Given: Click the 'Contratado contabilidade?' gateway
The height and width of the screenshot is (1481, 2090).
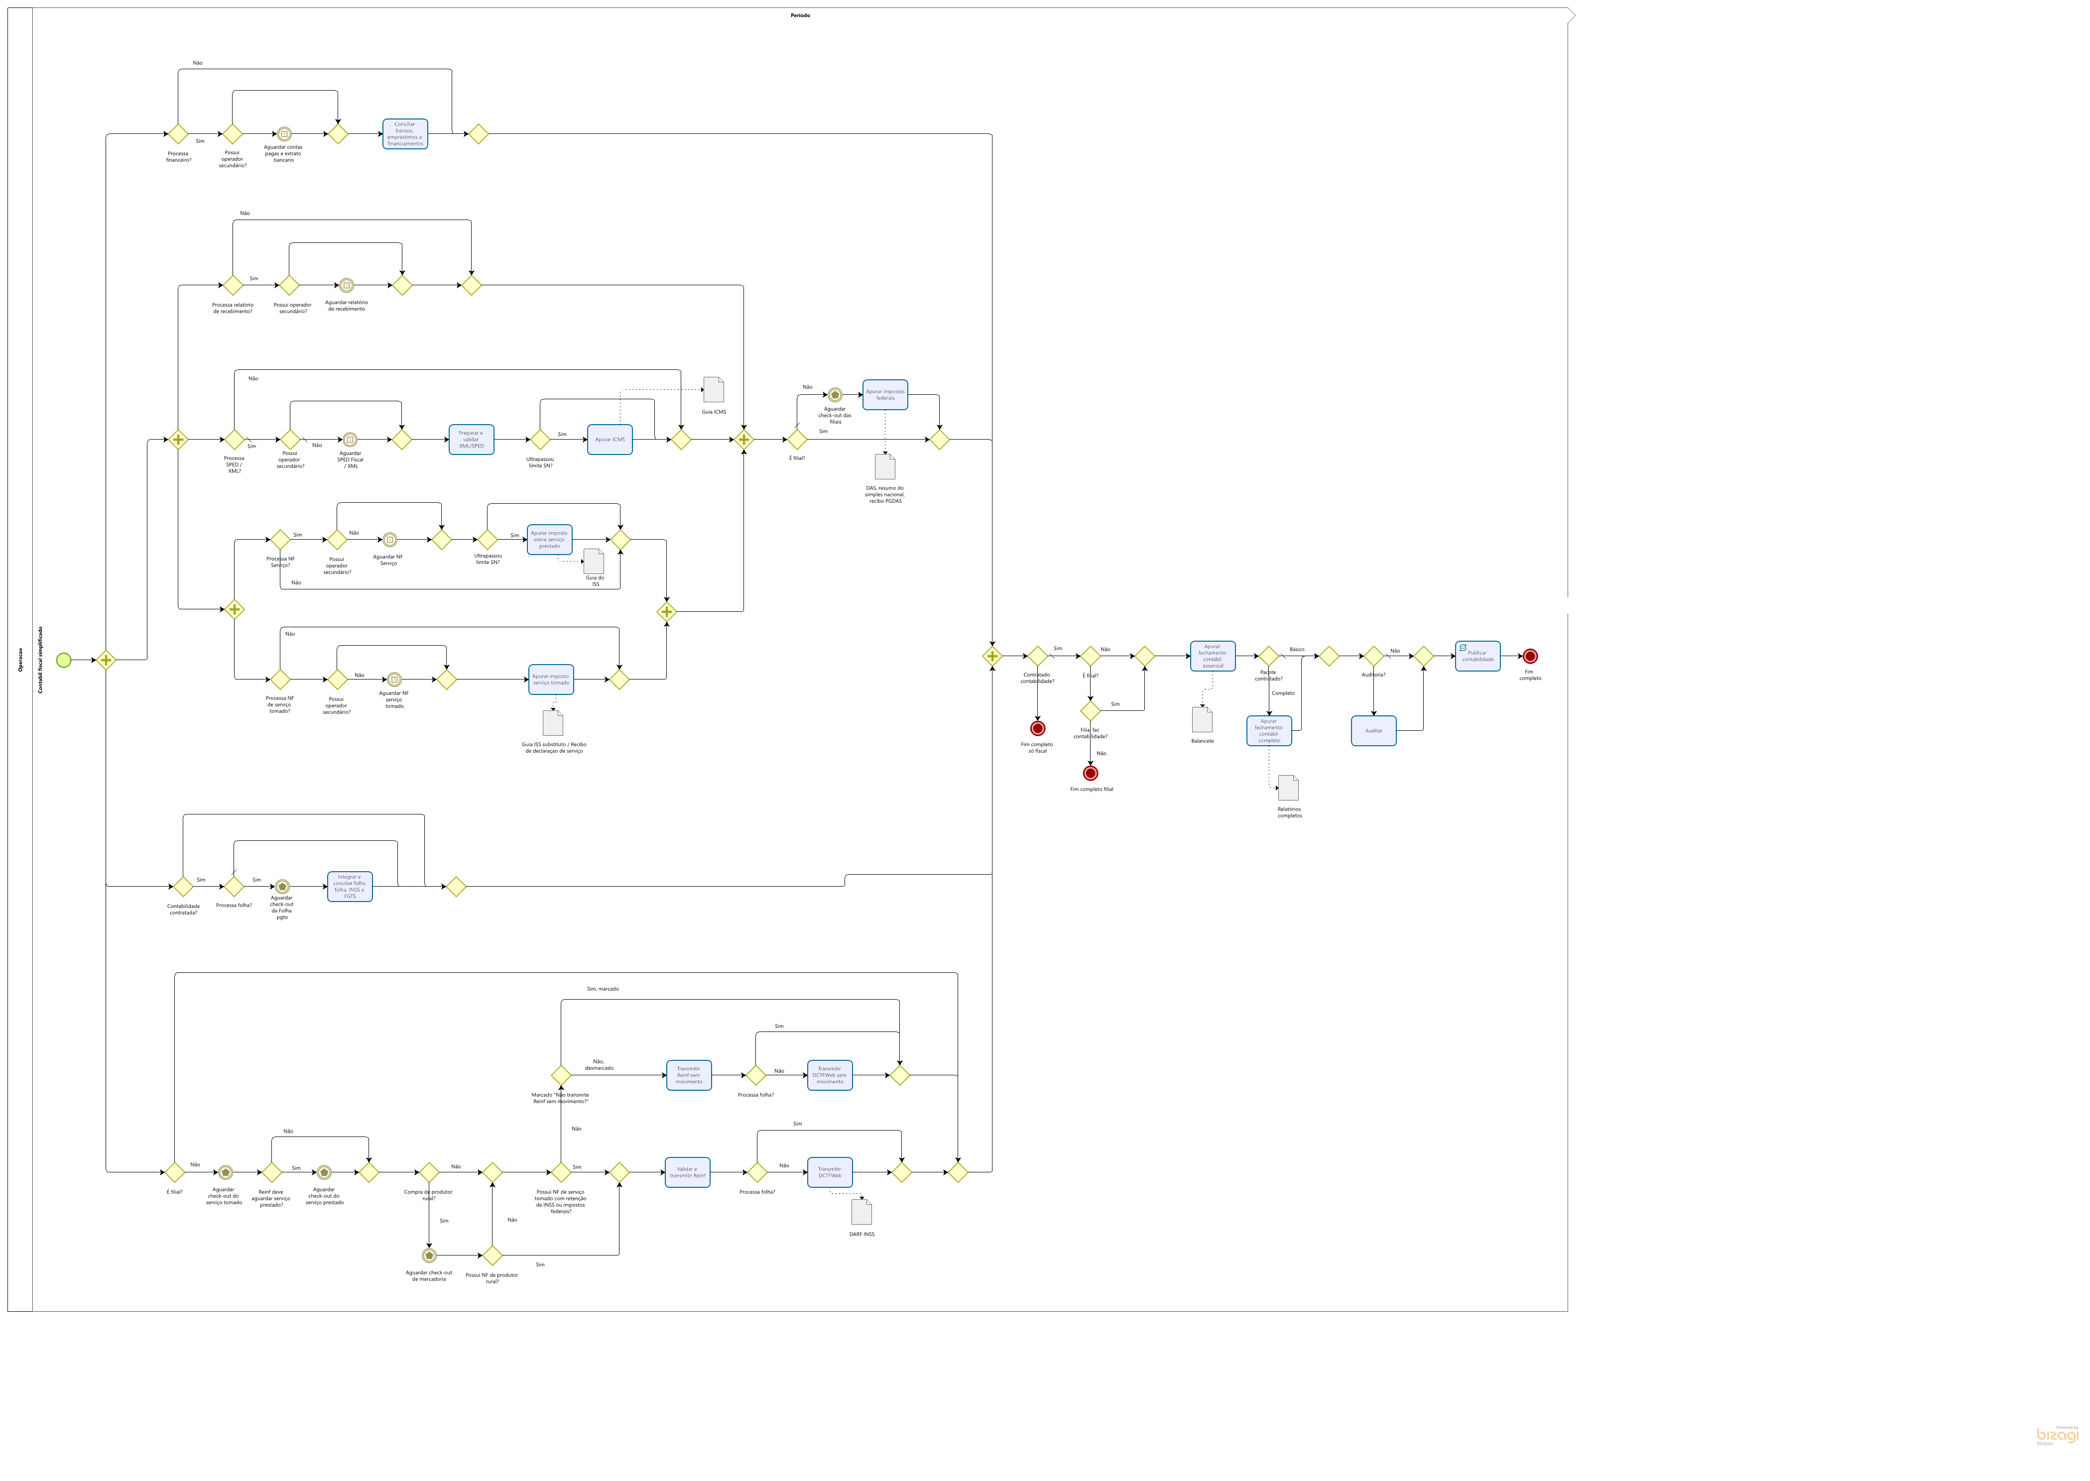Looking at the screenshot, I should pos(1037,656).
